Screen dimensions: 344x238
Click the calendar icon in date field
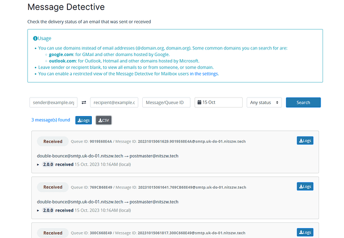click(199, 102)
